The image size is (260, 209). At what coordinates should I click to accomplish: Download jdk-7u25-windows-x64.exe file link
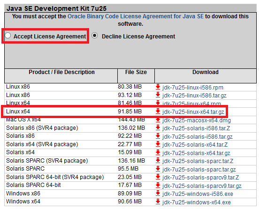197,202
